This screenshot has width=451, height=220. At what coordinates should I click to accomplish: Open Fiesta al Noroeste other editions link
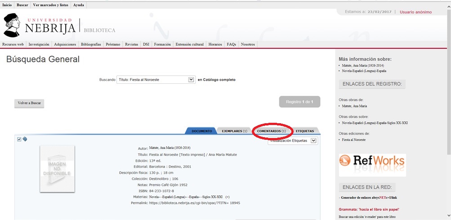point(353,140)
